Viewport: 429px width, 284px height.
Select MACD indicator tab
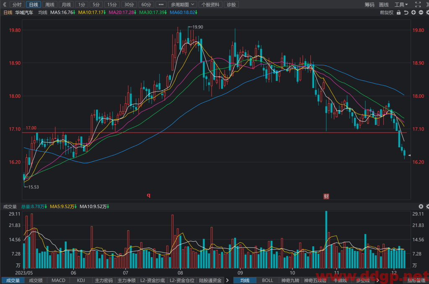tap(58, 280)
